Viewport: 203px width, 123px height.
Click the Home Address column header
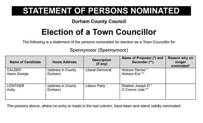click(x=64, y=62)
